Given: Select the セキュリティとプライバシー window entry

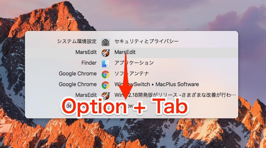Looking at the screenshot, I should point(146,41).
